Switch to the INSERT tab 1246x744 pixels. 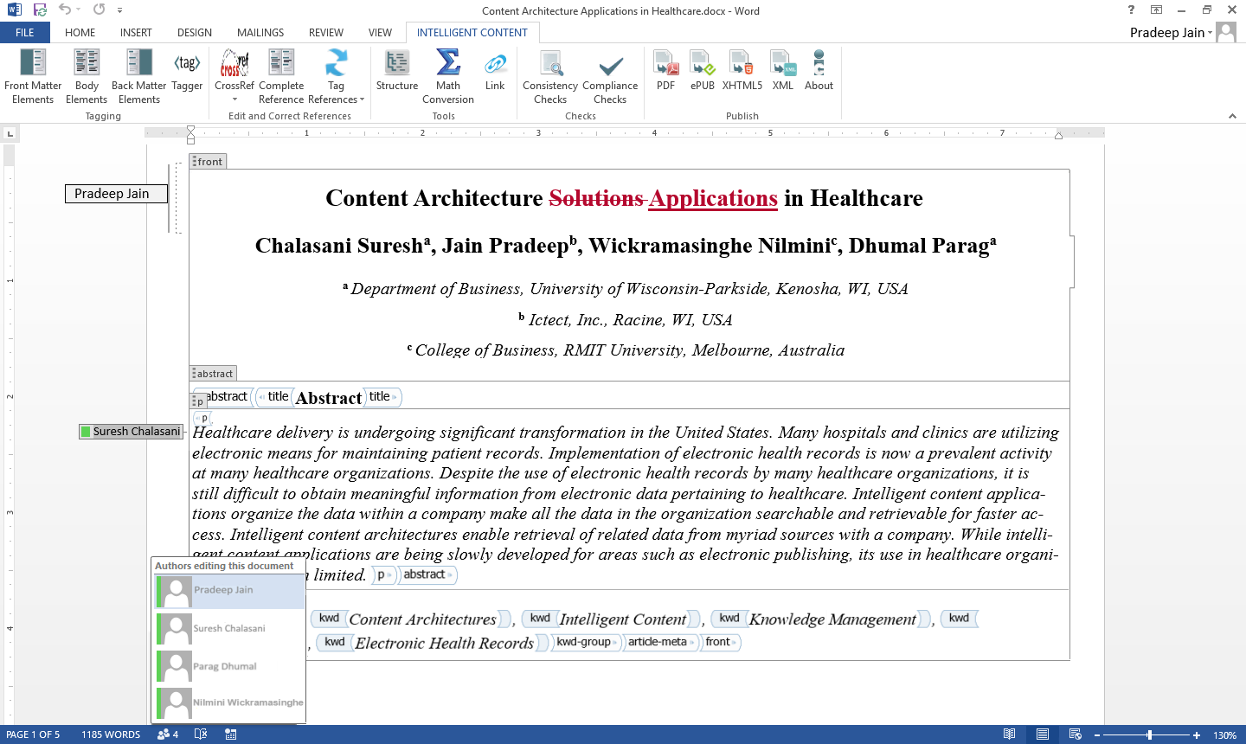136,33
